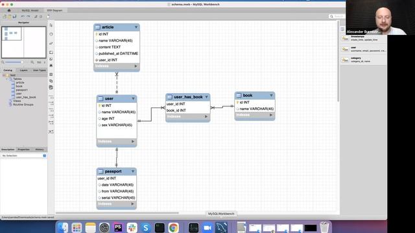
Task: Select the relationship using existing columns tool
Action: coord(51,131)
